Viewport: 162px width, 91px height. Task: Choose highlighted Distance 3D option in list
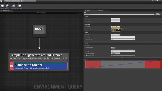coord(116,28)
